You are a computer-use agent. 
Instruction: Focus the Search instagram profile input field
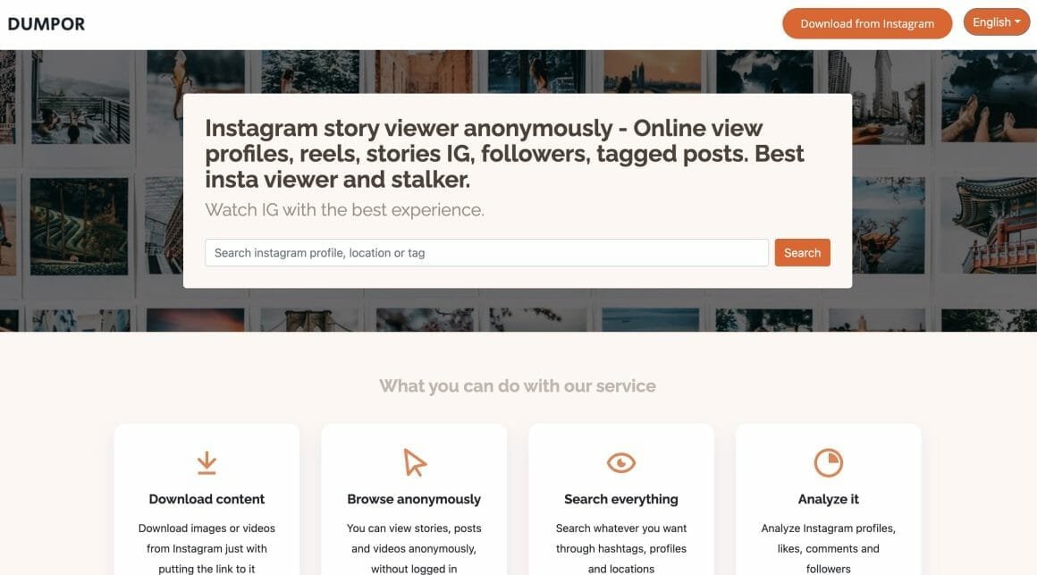pyautogui.click(x=486, y=253)
